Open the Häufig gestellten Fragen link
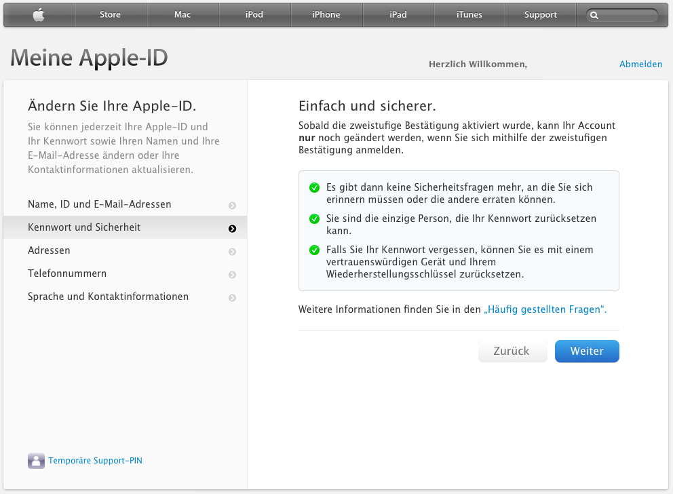The image size is (673, 494). click(x=545, y=309)
